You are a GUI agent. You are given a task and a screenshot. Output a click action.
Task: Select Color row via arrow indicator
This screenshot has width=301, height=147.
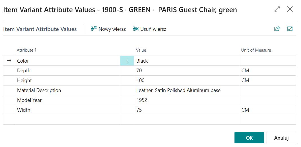pos(9,61)
